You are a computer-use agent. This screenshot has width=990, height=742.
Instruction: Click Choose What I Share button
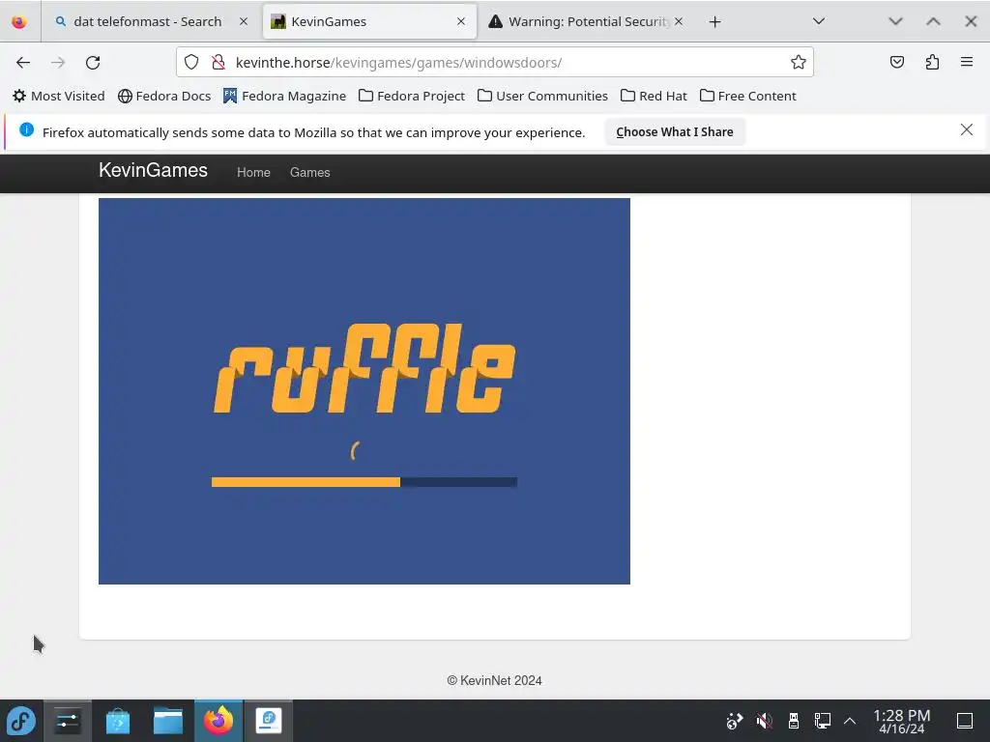675,131
